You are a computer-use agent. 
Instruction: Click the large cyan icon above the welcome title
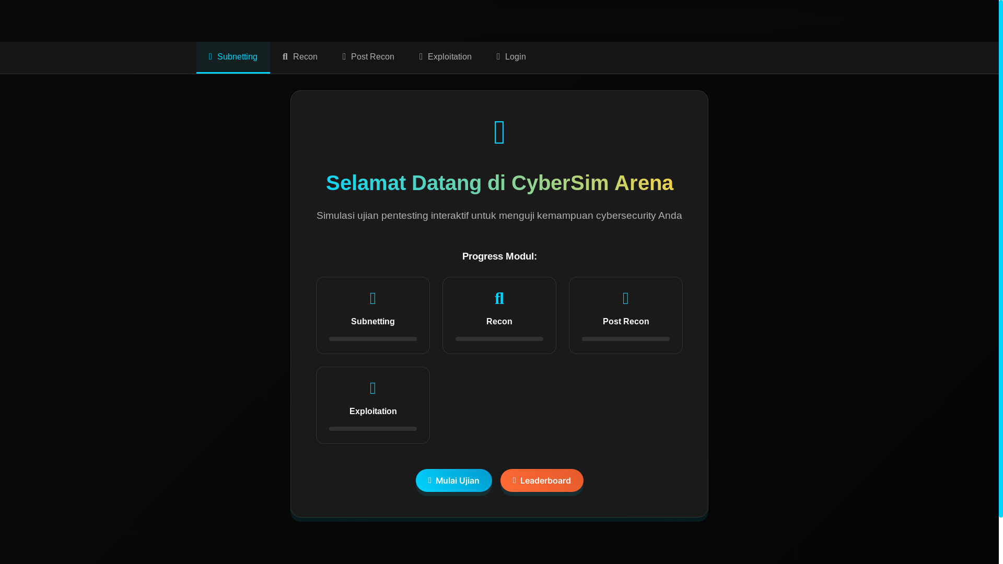499,132
